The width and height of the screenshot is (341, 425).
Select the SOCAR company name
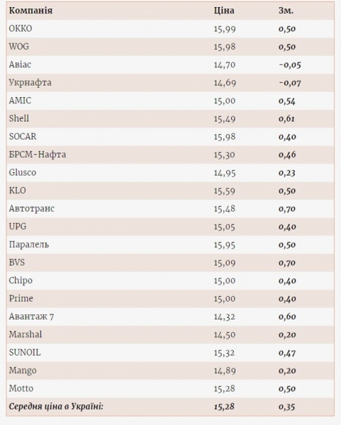tap(23, 137)
